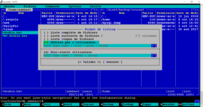The height and width of the screenshot is (107, 203).
Task: Click the command line history arrow
Action: [197, 101]
